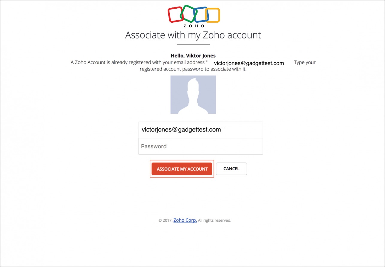The height and width of the screenshot is (267, 385).
Task: Click the "Type your" text after email
Action: (x=305, y=62)
